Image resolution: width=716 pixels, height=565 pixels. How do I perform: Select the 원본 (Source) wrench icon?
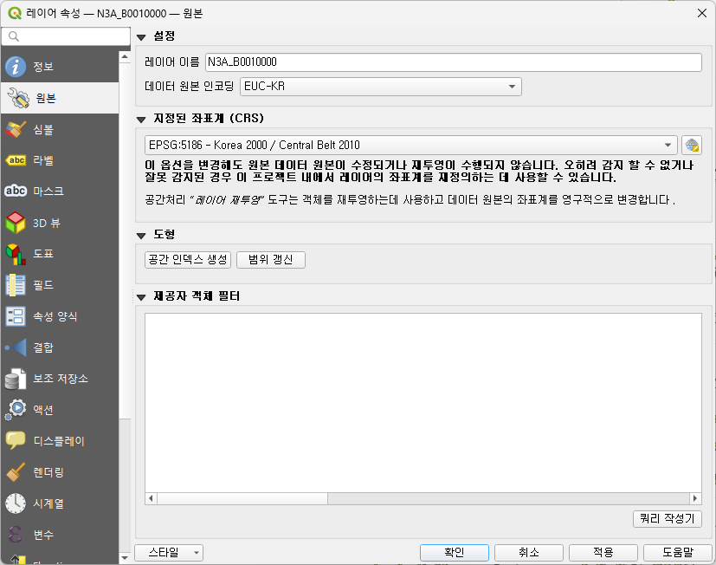point(18,98)
